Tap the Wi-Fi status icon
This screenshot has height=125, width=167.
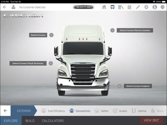154,2
